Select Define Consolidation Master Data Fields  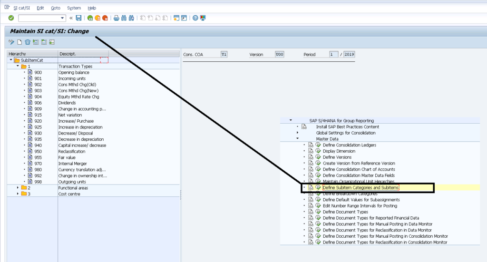coord(359,175)
